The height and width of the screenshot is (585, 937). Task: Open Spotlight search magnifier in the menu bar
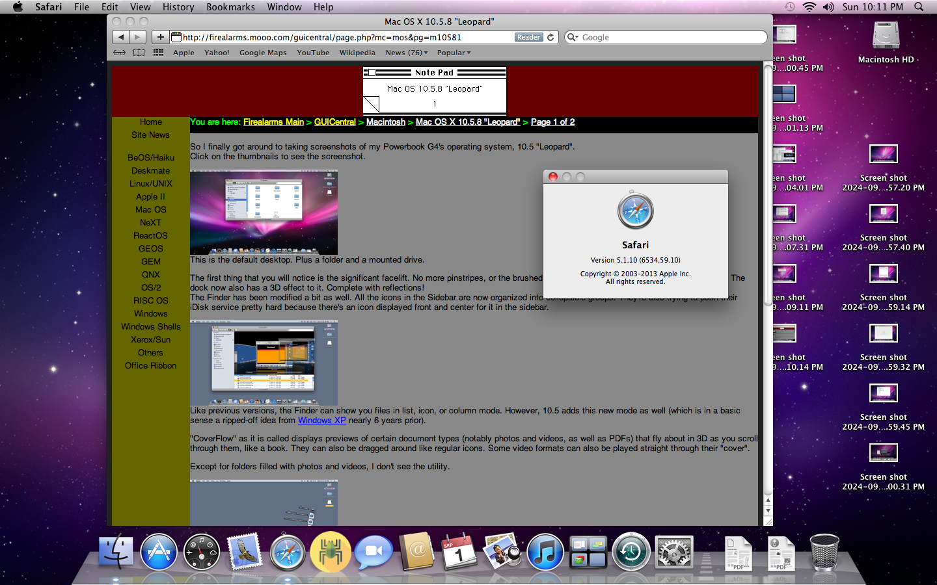[919, 6]
